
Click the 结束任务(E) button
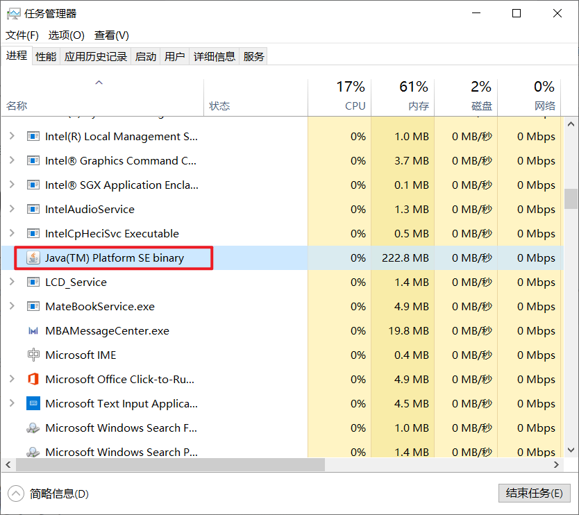(535, 493)
